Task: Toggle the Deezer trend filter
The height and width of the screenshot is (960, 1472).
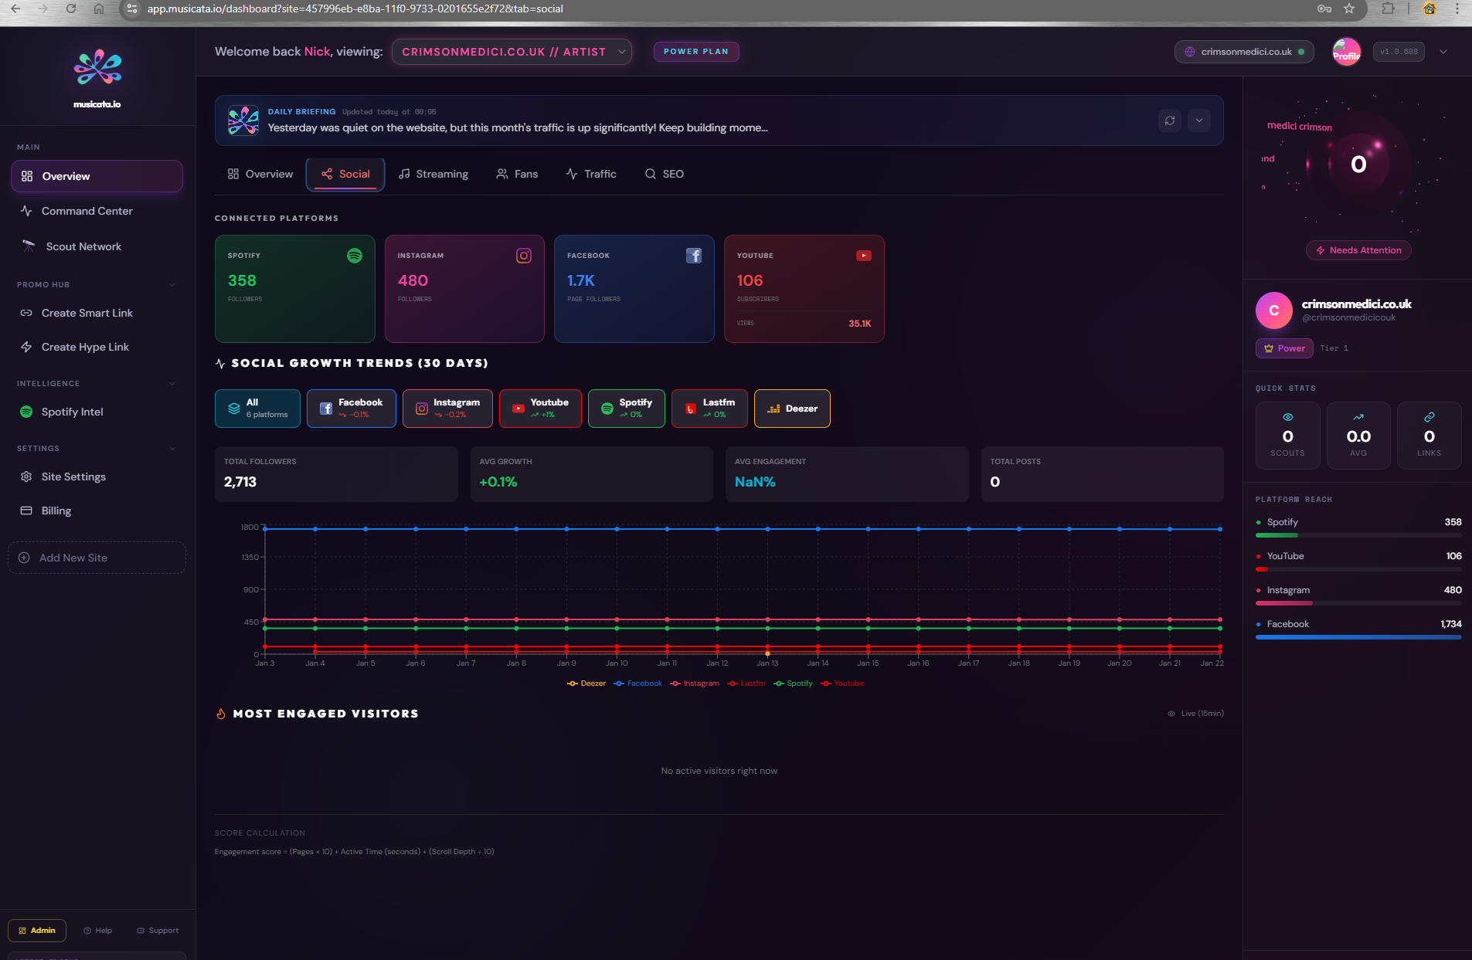Action: [792, 409]
